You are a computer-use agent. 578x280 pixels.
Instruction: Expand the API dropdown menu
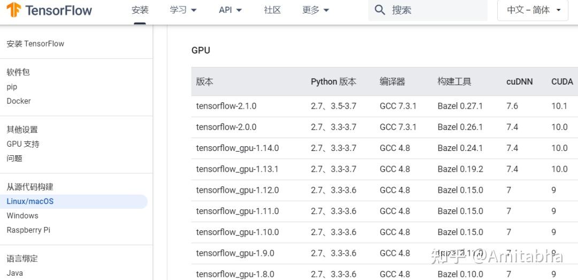point(230,10)
